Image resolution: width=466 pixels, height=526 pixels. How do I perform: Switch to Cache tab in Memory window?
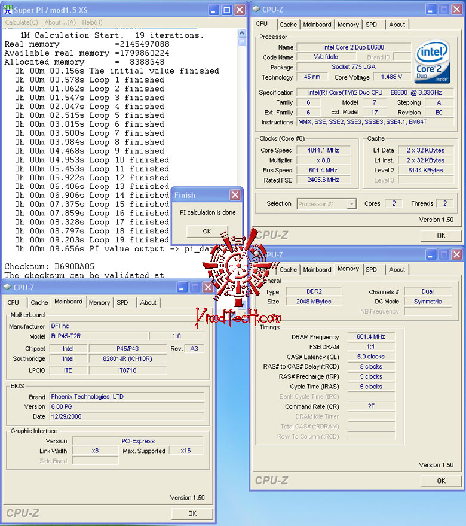288,270
